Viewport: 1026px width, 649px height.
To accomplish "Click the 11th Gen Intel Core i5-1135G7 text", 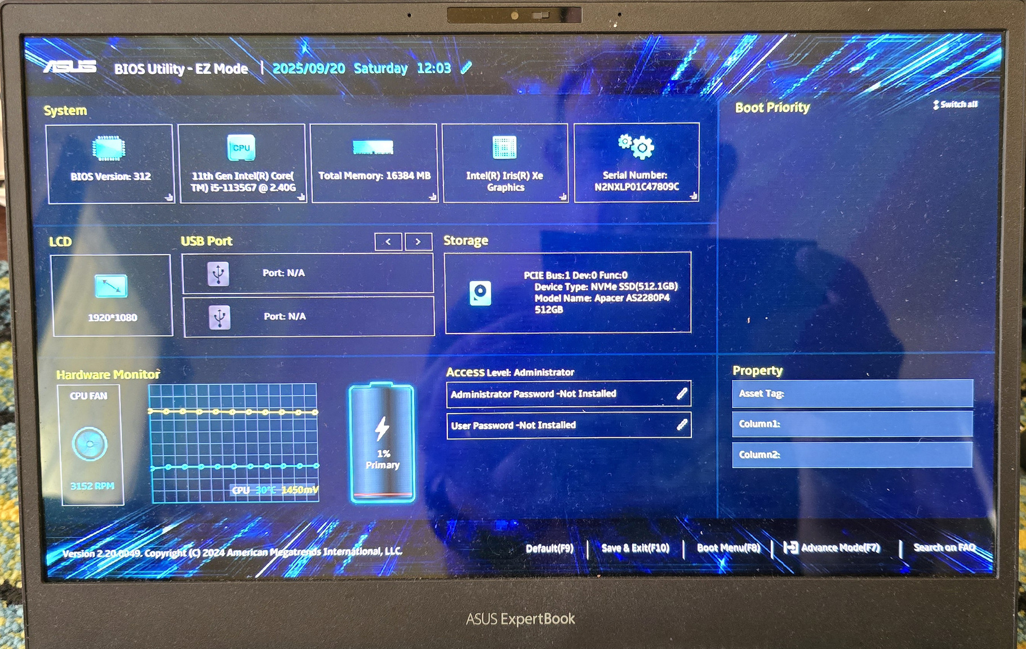I will 243,181.
